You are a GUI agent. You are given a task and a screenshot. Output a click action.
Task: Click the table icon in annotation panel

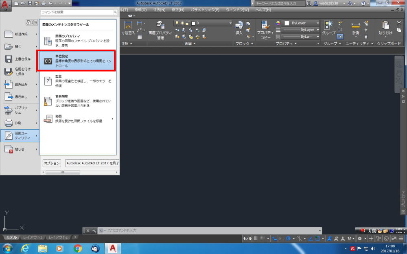point(140,37)
